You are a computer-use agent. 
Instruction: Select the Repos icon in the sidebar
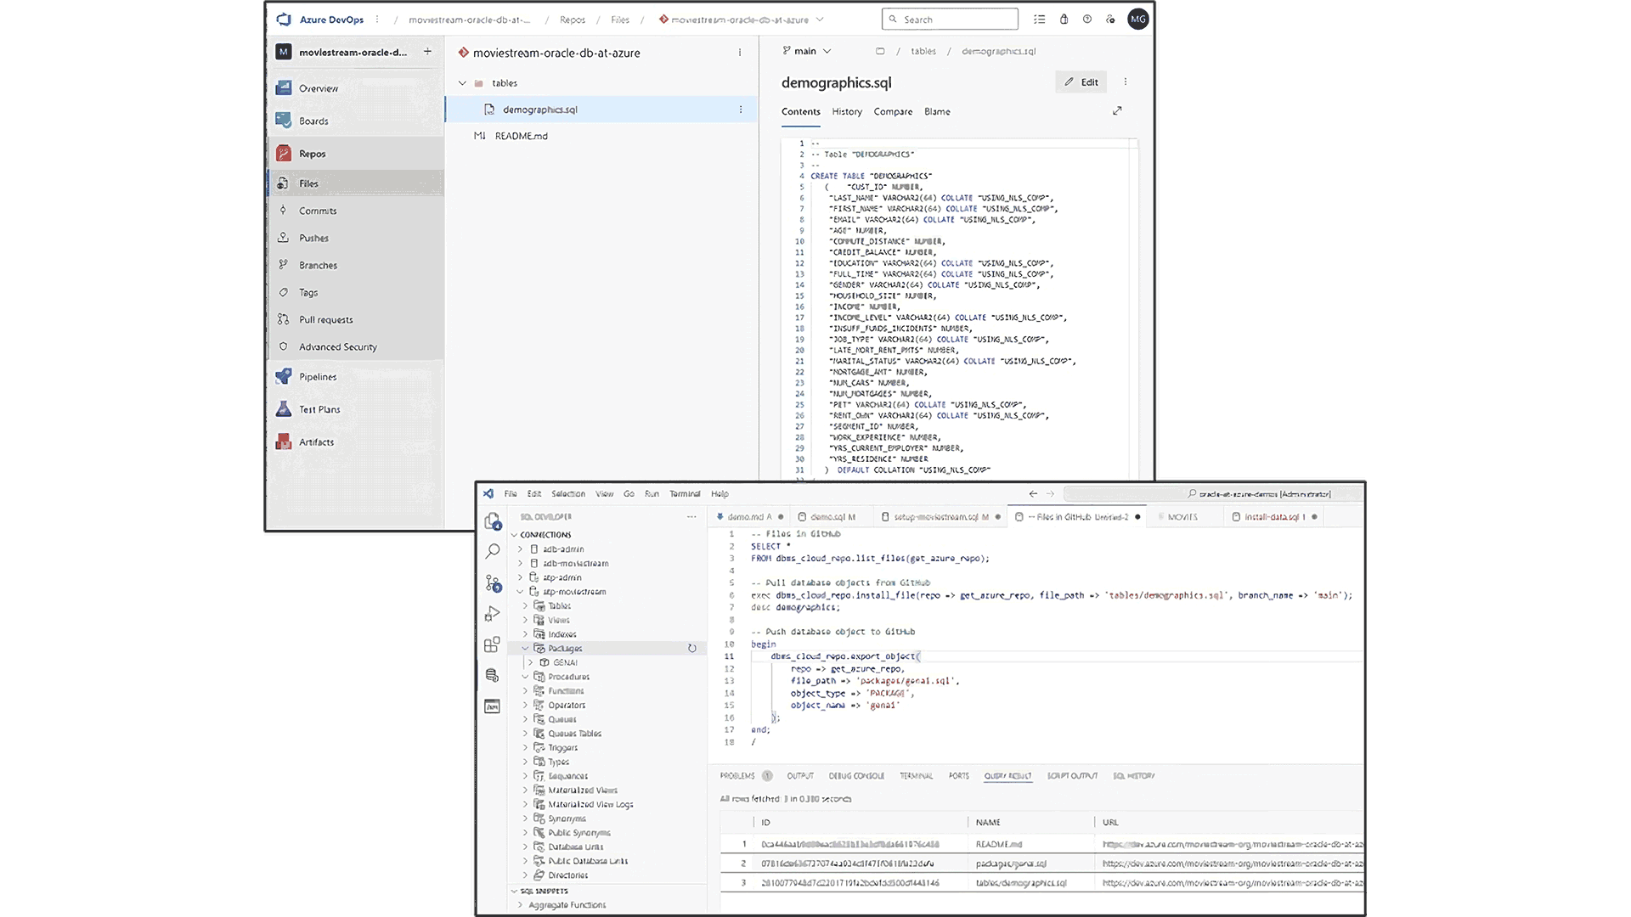pyautogui.click(x=284, y=153)
